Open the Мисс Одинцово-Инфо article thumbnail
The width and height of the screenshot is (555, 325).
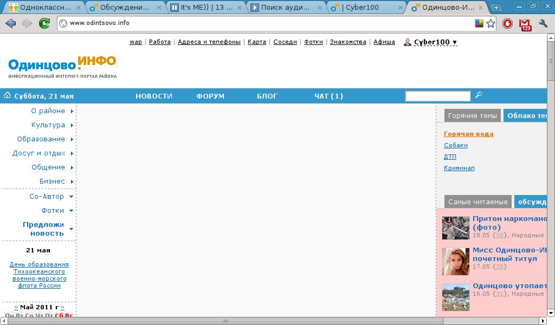tap(455, 262)
